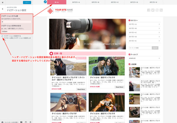Click the タイトル16 post title
Viewport: 177px width, 123px height.
tap(103, 77)
